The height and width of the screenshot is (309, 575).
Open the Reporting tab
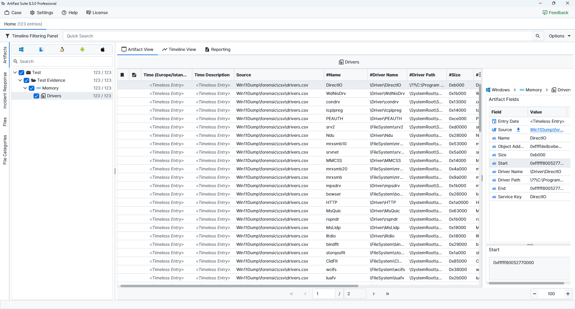point(218,49)
